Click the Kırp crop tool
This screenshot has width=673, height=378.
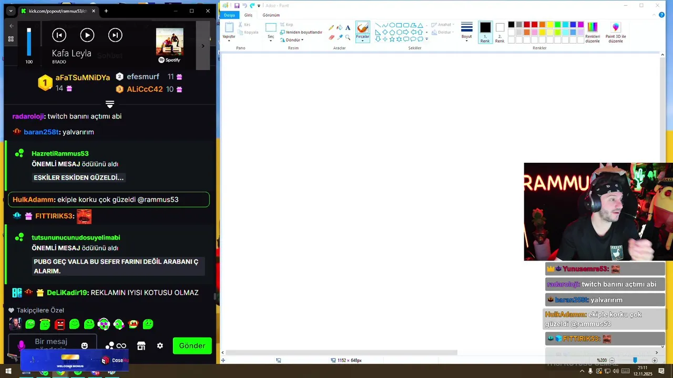pos(287,25)
